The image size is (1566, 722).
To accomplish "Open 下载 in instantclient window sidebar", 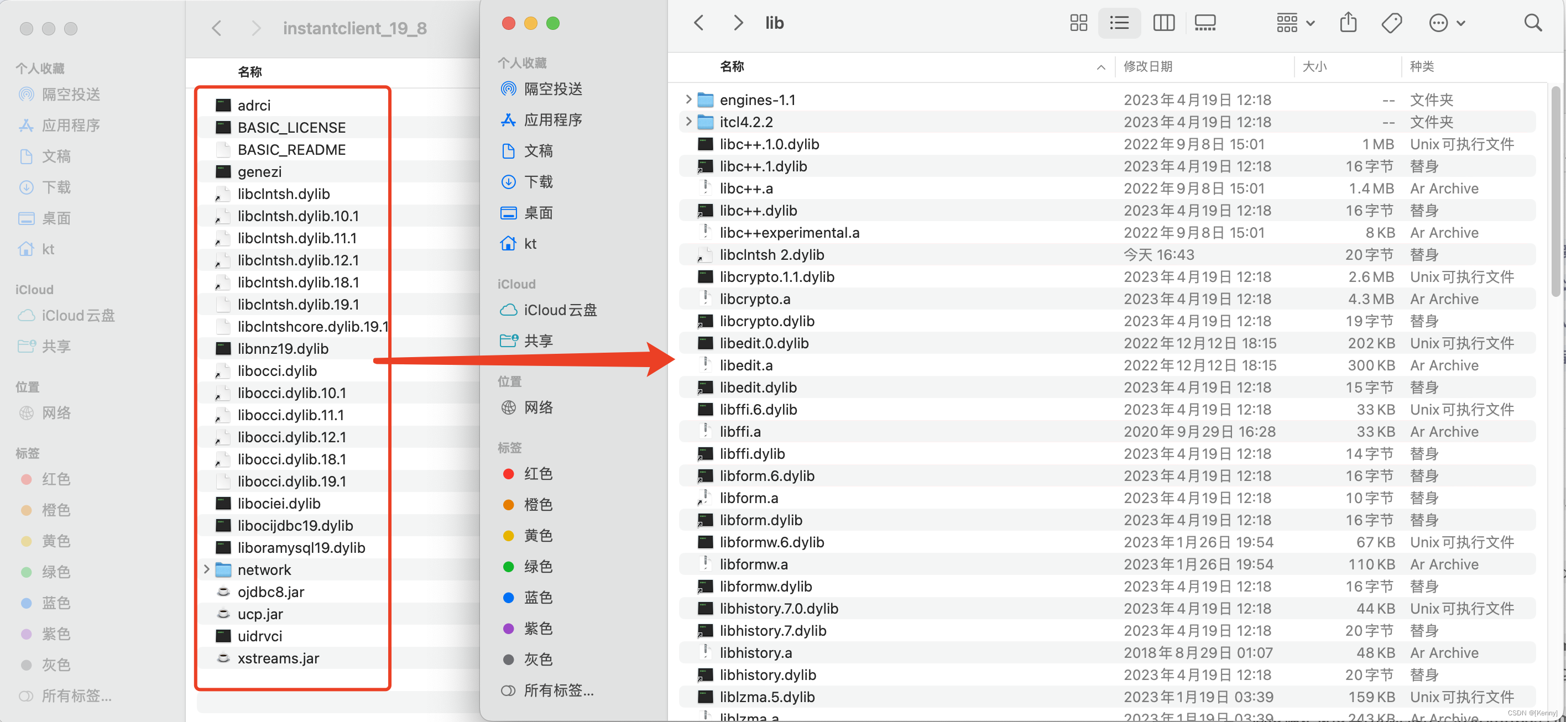I will [x=44, y=187].
